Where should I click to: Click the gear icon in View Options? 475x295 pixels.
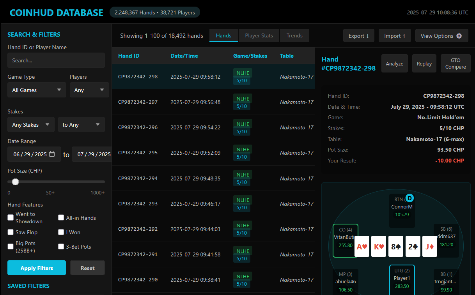click(459, 36)
